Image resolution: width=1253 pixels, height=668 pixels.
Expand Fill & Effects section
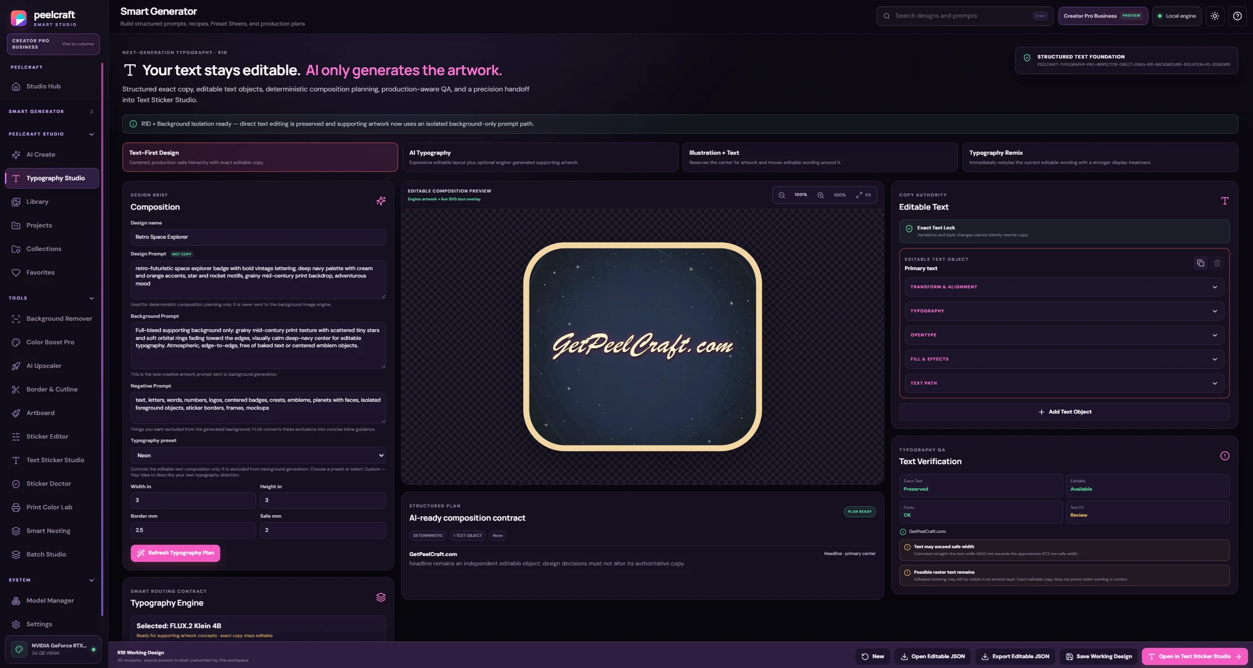pos(1064,359)
